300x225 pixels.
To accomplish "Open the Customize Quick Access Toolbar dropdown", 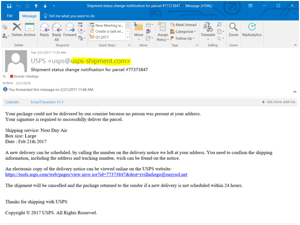I will [54, 6].
